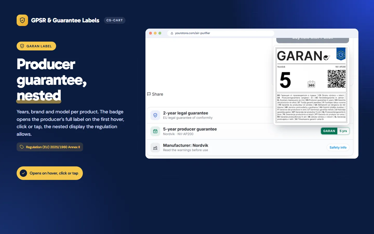Click 'Nordvik · NV-AP200' subtitle text
Viewport: 374px width, 234px height.
(x=178, y=134)
